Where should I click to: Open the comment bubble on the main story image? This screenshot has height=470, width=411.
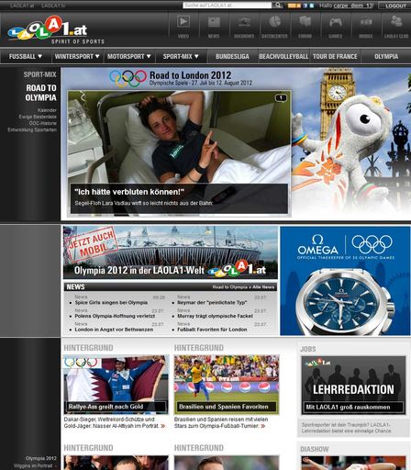click(x=281, y=98)
